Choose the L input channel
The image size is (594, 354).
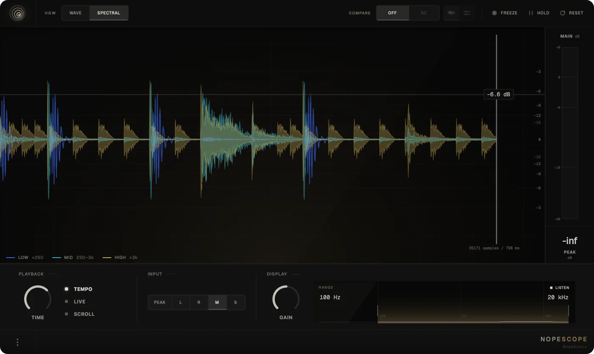(x=181, y=303)
